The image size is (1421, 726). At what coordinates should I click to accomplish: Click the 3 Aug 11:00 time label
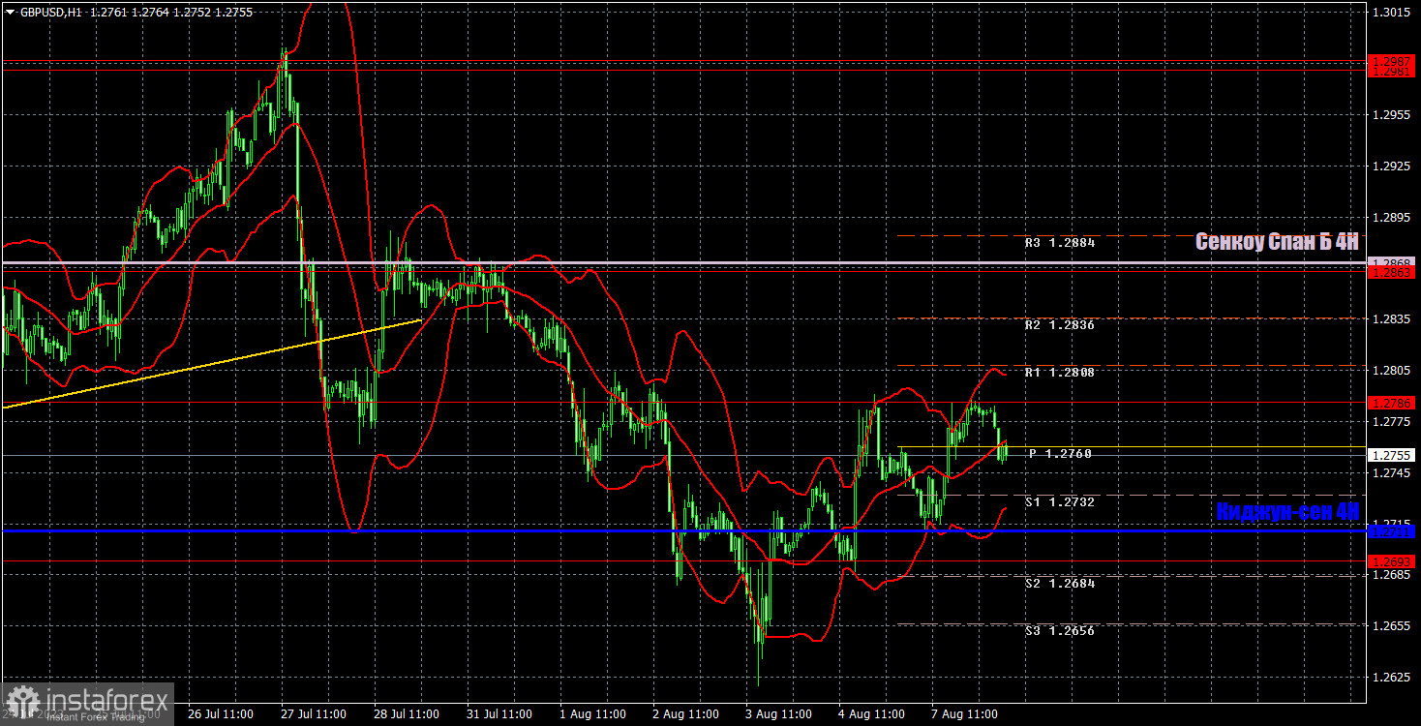coord(779,714)
